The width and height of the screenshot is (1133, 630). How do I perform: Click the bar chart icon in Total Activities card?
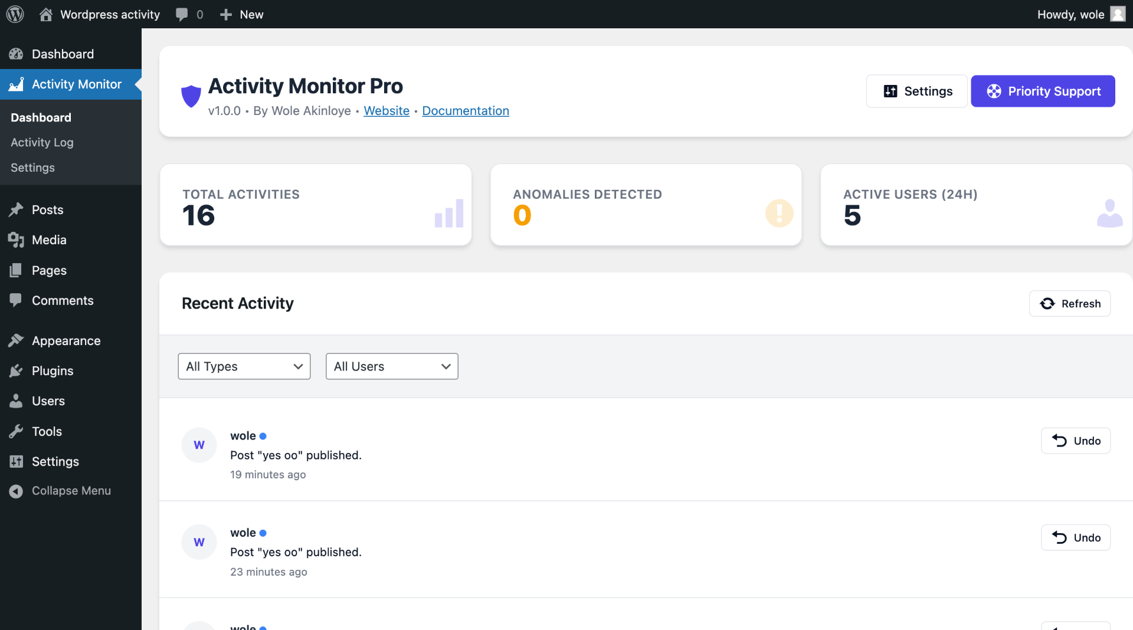(448, 213)
